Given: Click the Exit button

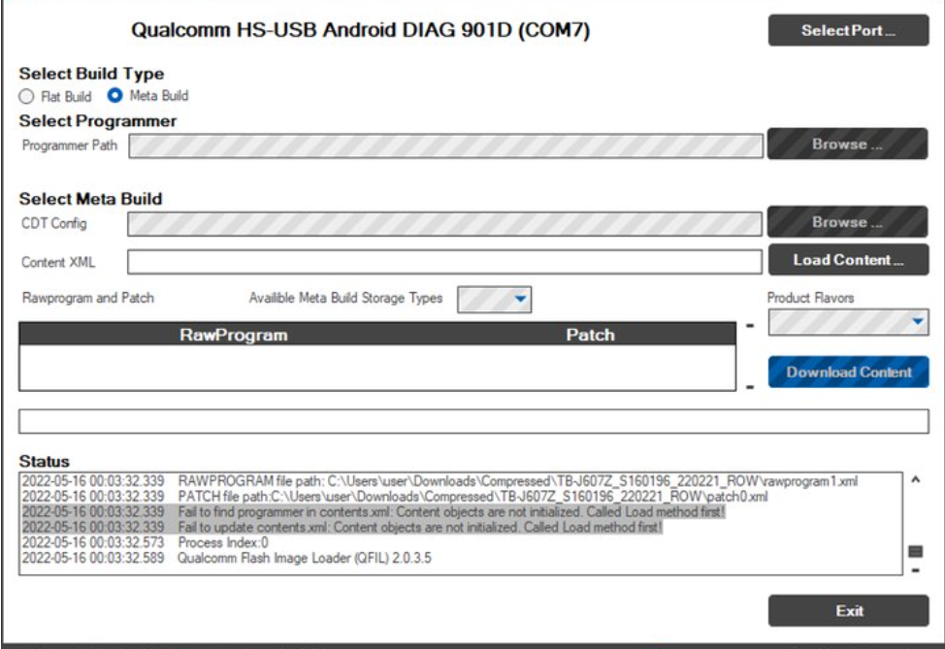Looking at the screenshot, I should (x=848, y=610).
